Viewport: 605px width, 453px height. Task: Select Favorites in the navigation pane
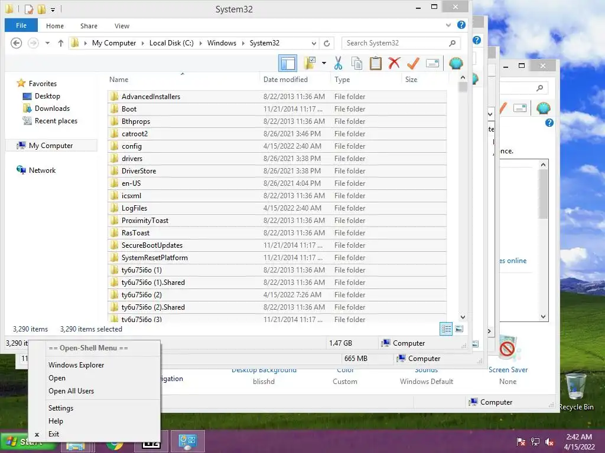37,84
